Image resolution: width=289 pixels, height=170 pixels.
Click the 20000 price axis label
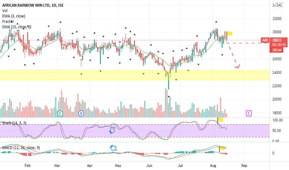point(277,99)
